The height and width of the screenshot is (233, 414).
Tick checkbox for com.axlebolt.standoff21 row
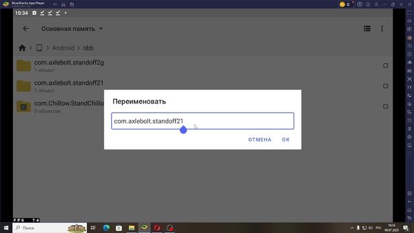[x=386, y=86]
